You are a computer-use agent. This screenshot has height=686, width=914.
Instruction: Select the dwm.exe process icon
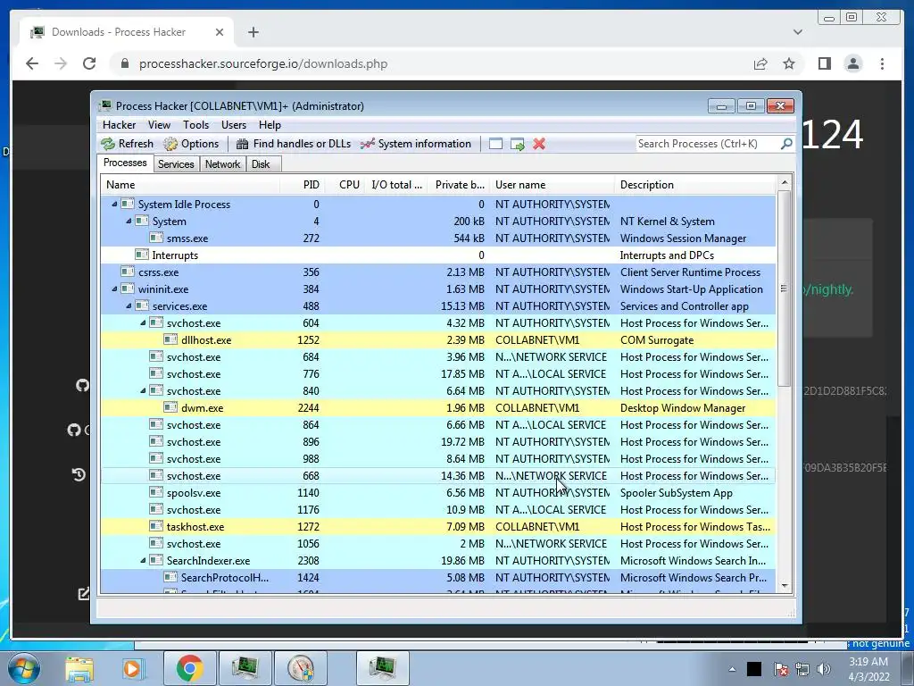170,406
